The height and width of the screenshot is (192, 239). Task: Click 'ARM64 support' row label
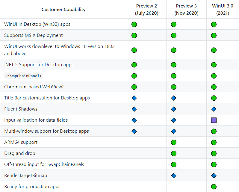(x=21, y=142)
